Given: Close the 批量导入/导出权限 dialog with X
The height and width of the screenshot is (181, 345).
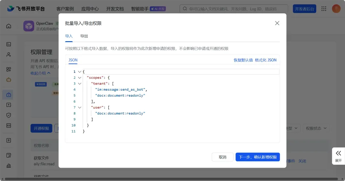Looking at the screenshot, I should (x=277, y=23).
